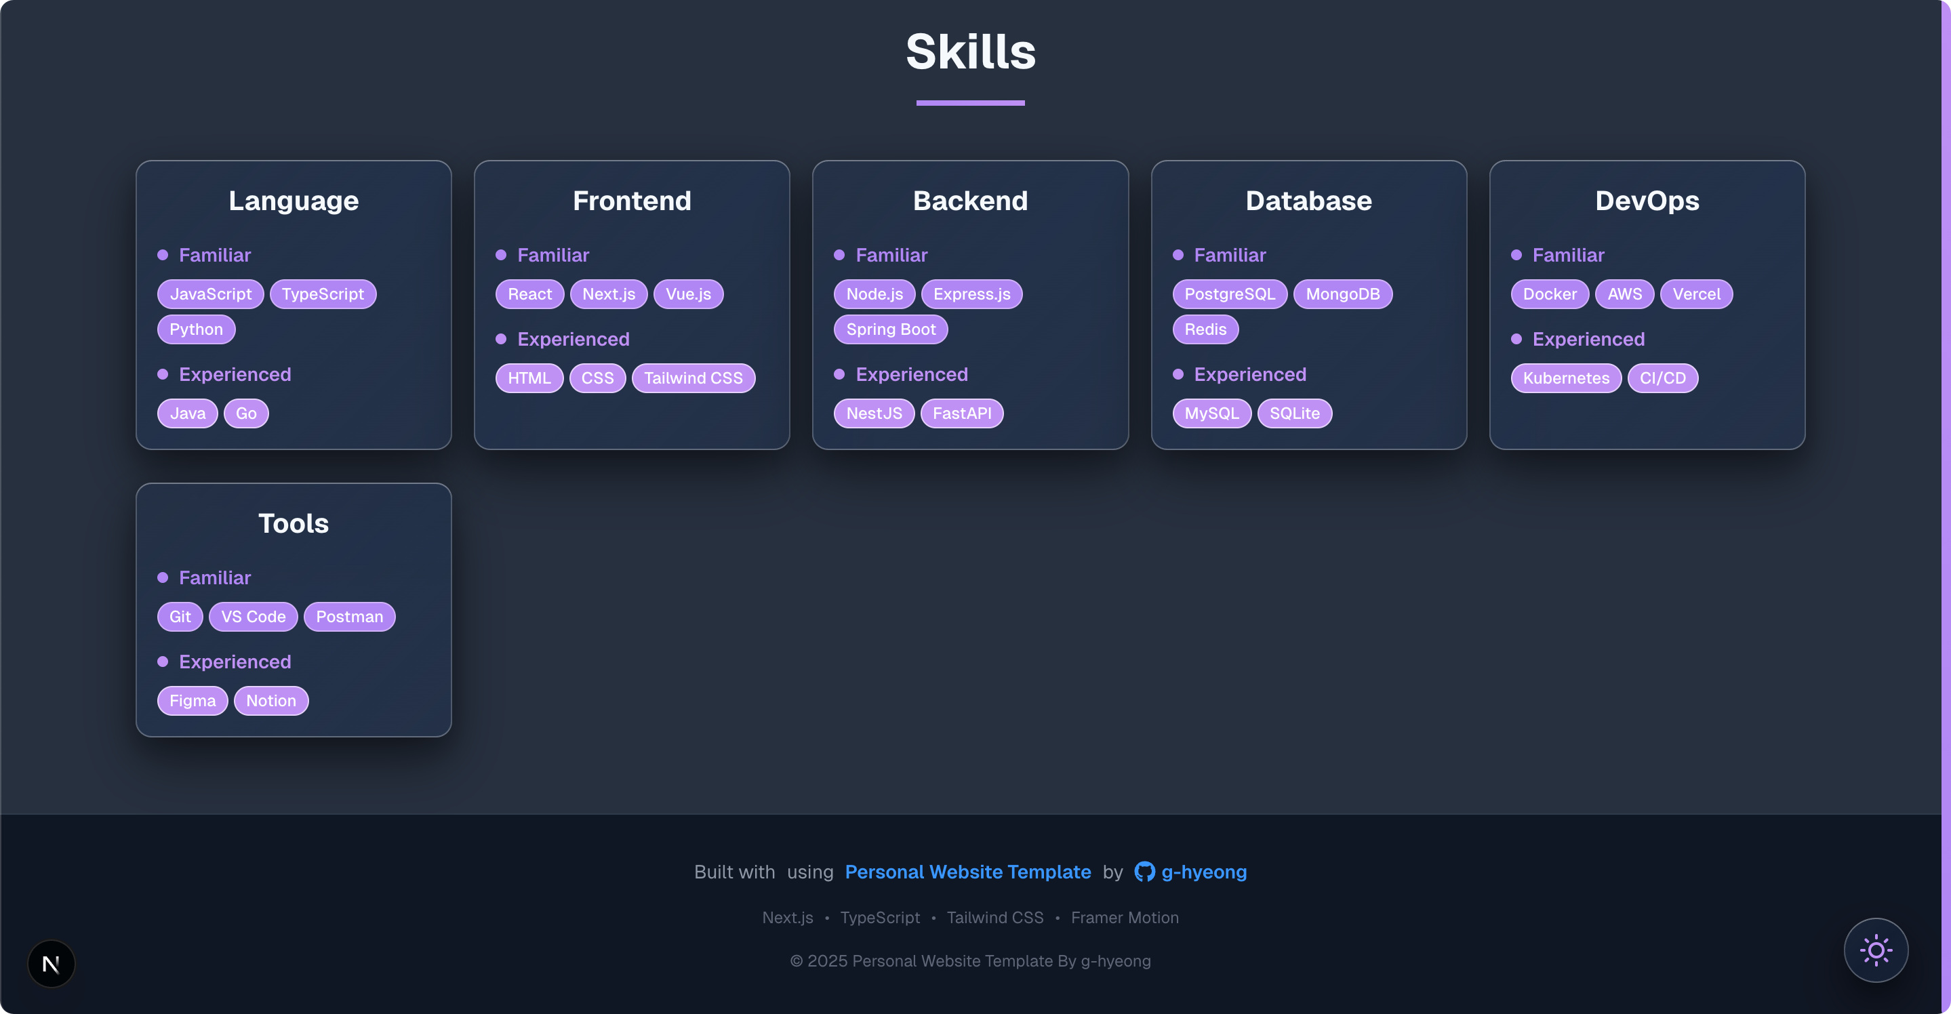
Task: Click the MySQL skill tag
Action: (x=1212, y=413)
